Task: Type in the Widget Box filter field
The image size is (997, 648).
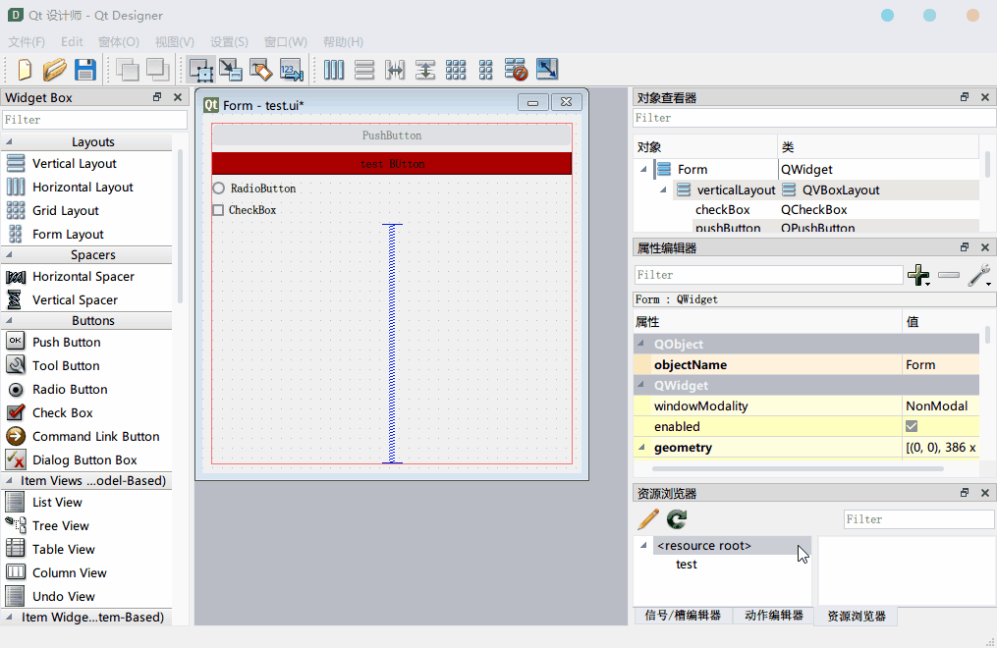Action: (x=94, y=119)
